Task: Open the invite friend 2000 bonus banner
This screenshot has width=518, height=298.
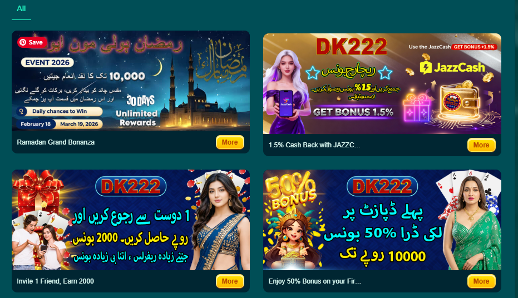Action: click(x=131, y=220)
